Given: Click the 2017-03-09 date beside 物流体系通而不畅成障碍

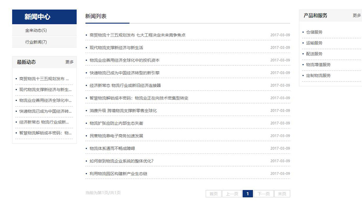Looking at the screenshot, I should tap(280, 148).
